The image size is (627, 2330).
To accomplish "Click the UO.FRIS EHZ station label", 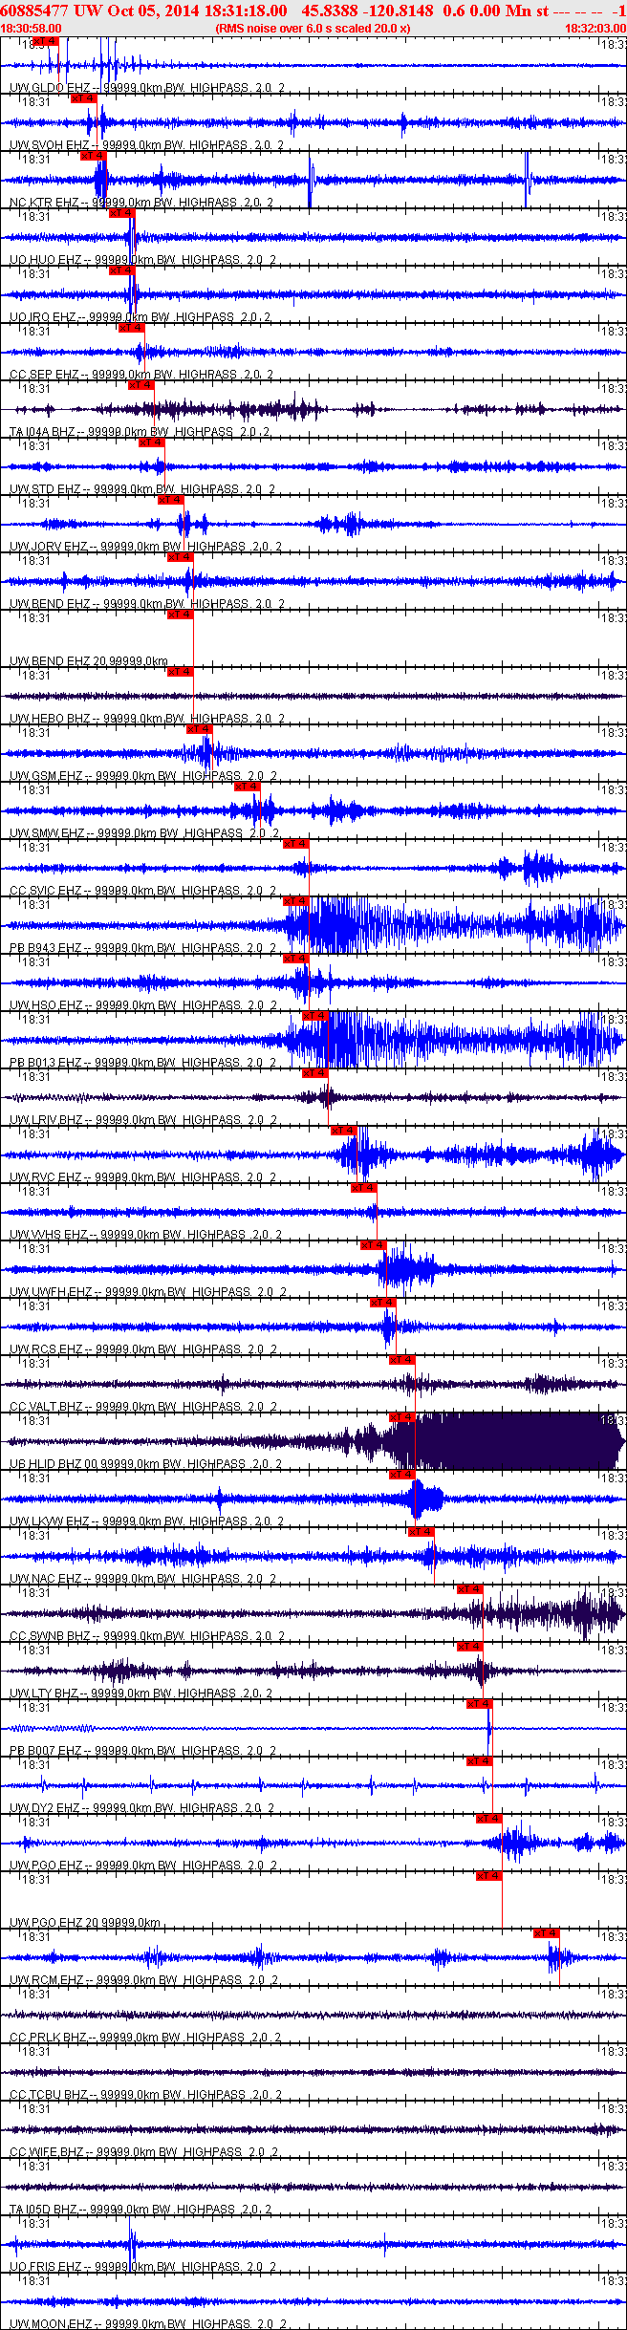I will click(46, 2267).
